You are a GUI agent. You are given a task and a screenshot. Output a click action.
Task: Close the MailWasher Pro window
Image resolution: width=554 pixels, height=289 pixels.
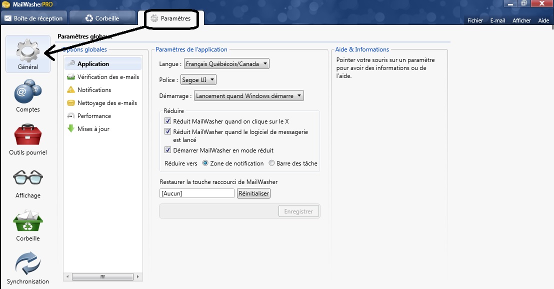pyautogui.click(x=541, y=3)
